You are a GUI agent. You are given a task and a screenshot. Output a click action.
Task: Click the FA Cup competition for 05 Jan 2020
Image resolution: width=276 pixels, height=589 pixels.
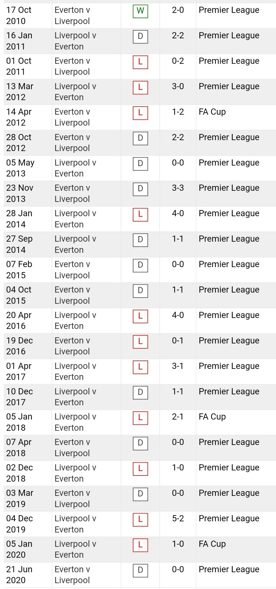[x=212, y=544]
